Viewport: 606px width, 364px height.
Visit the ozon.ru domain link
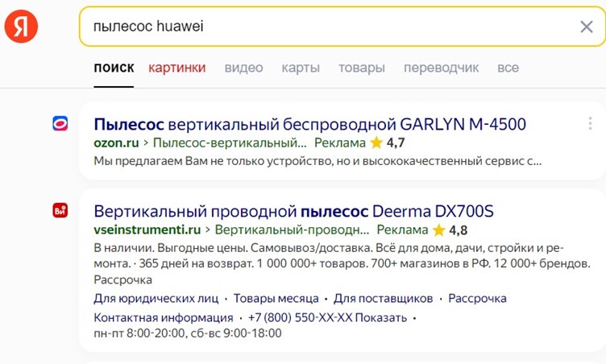click(116, 143)
